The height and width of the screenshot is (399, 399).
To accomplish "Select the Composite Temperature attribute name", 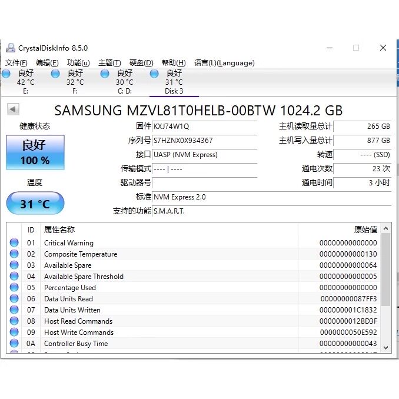I will tap(81, 254).
